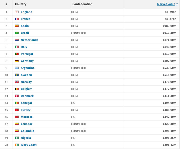This screenshot has width=180, height=149.
Task: Go to Norway's country page
Action: (x=26, y=82)
